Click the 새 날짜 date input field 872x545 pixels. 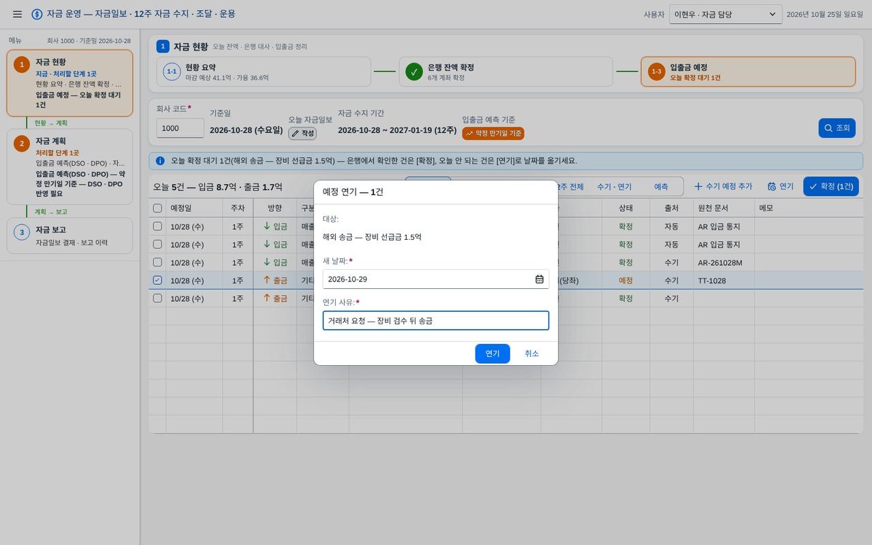436,279
